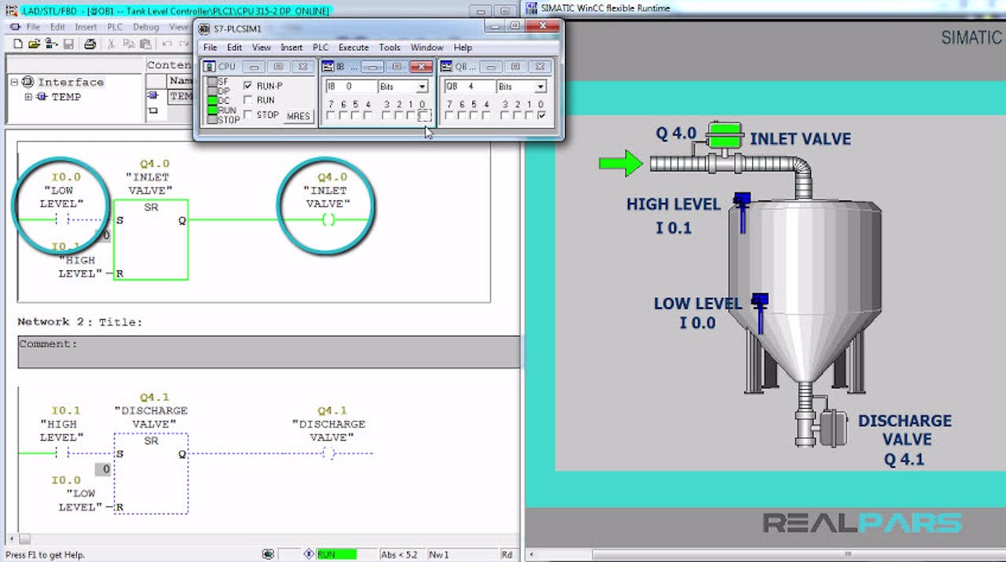Click the green RUN status indicator in the CPU panel

tap(212, 109)
